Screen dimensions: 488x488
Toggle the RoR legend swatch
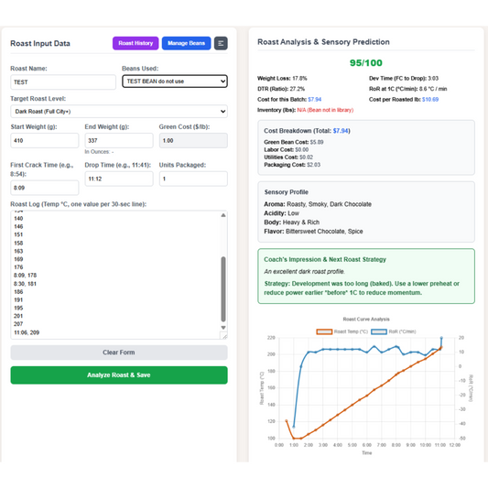[379, 331]
